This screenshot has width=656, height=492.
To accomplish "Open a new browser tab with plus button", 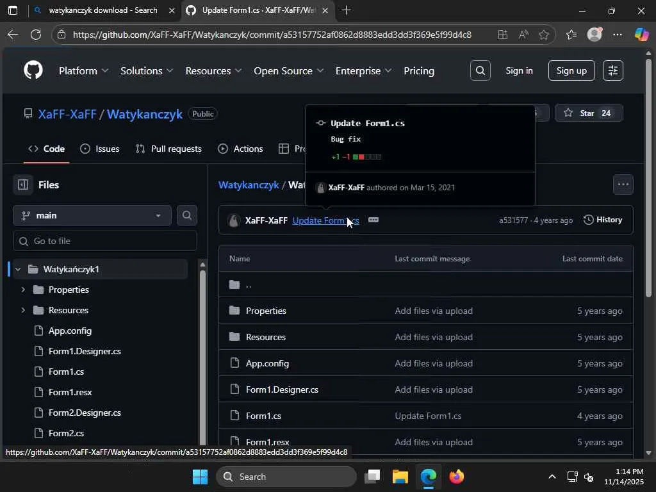I will point(346,10).
